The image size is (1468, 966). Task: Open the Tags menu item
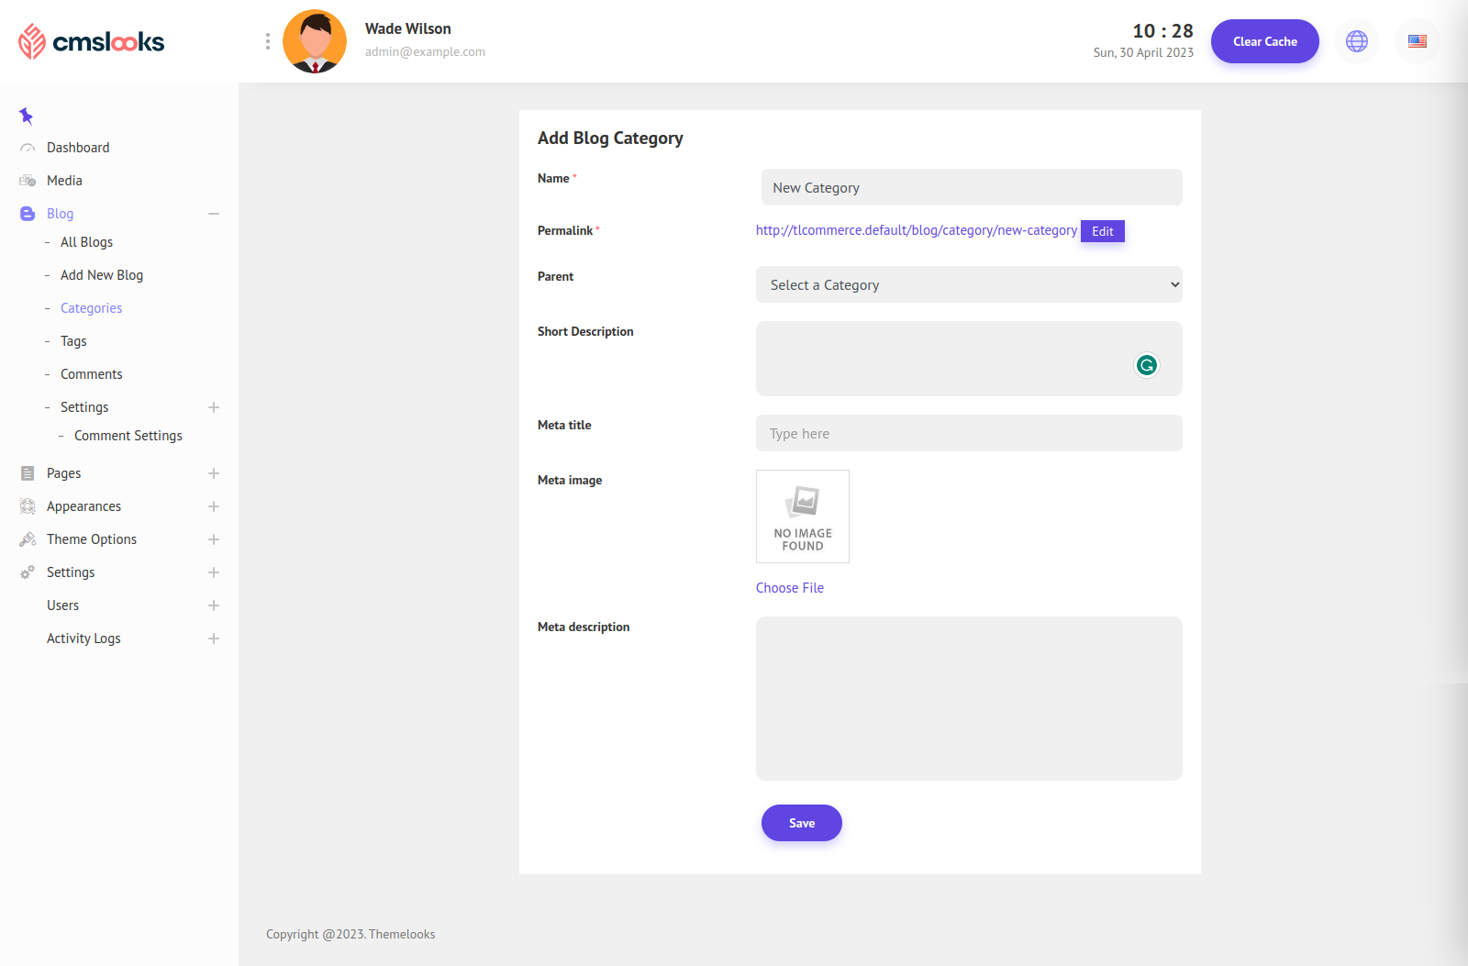(73, 341)
